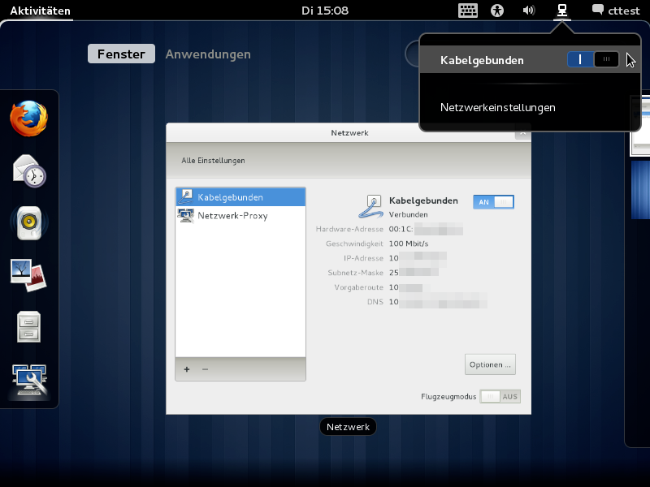This screenshot has height=487, width=650.
Task: Click the chat bubble icon beside cttest
Action: (598, 10)
